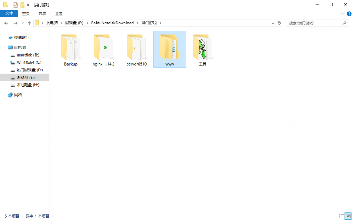Open the 文件 menu
The width and height of the screenshot is (353, 220).
pos(9,13)
